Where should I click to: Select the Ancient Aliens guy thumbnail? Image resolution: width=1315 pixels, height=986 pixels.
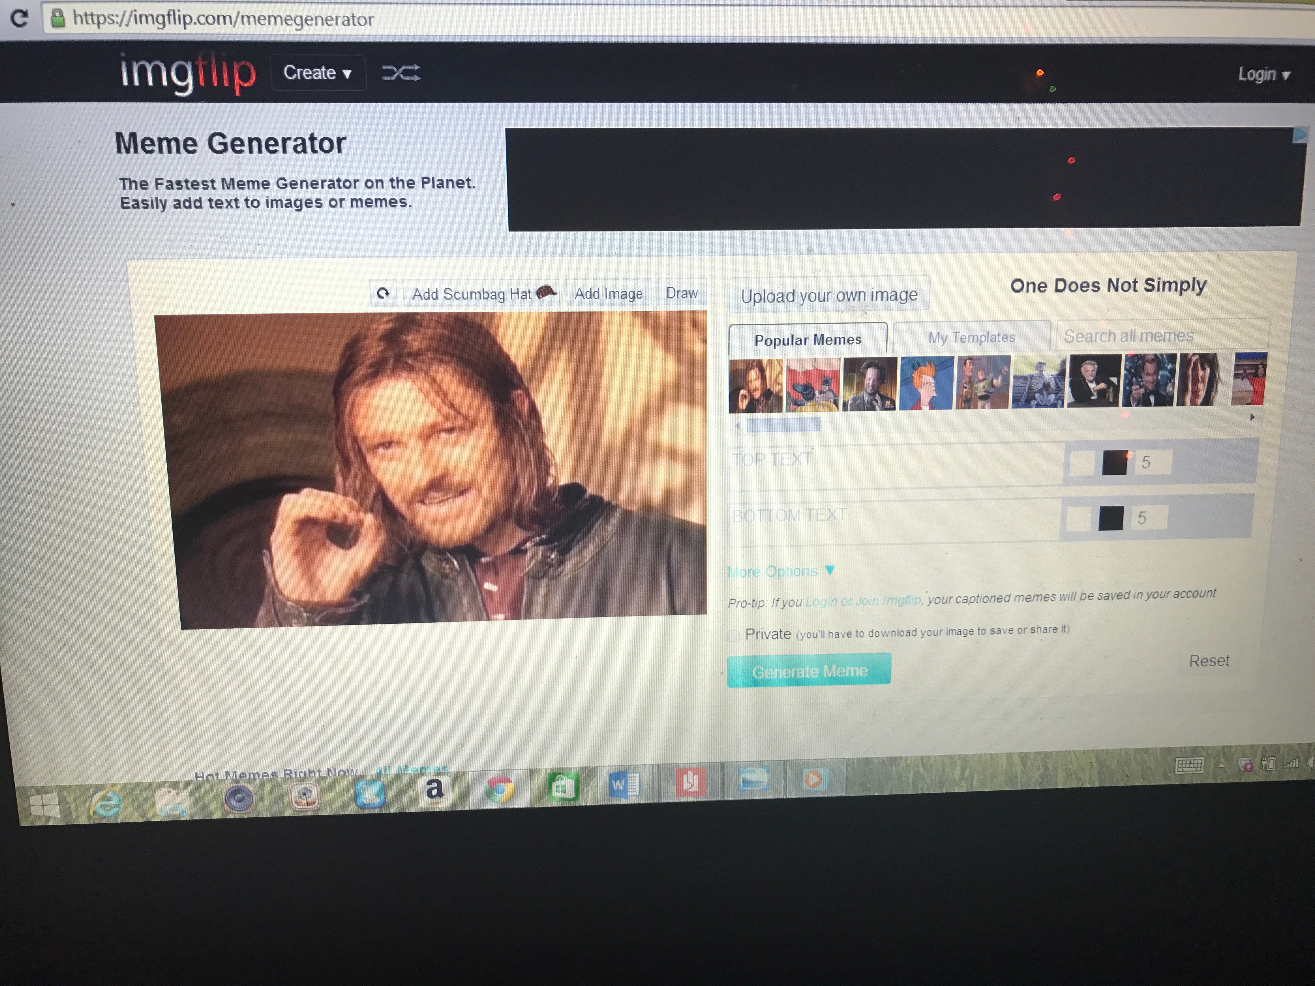tap(870, 383)
